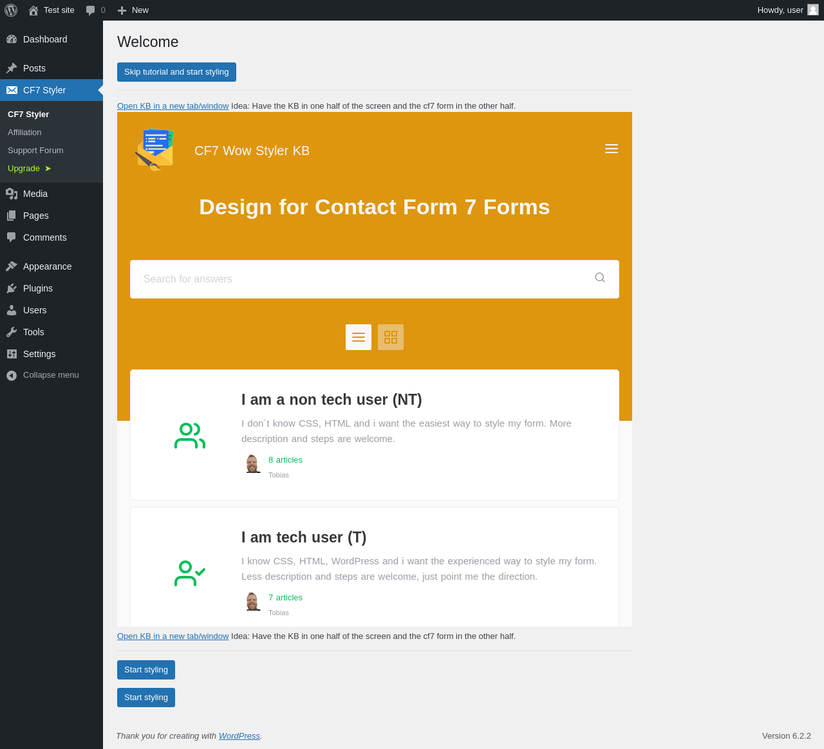Open the Media menu label

[x=35, y=194]
